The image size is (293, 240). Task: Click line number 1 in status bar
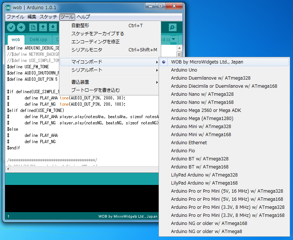(x=8, y=217)
